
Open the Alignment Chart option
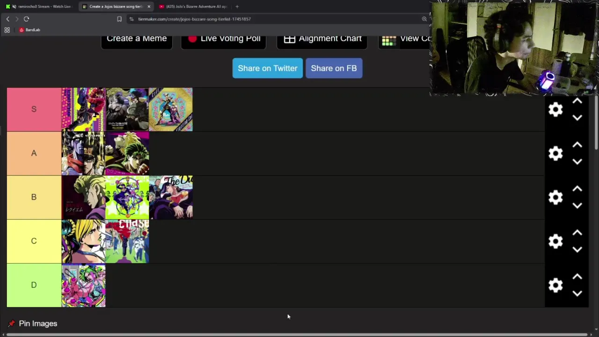[322, 39]
